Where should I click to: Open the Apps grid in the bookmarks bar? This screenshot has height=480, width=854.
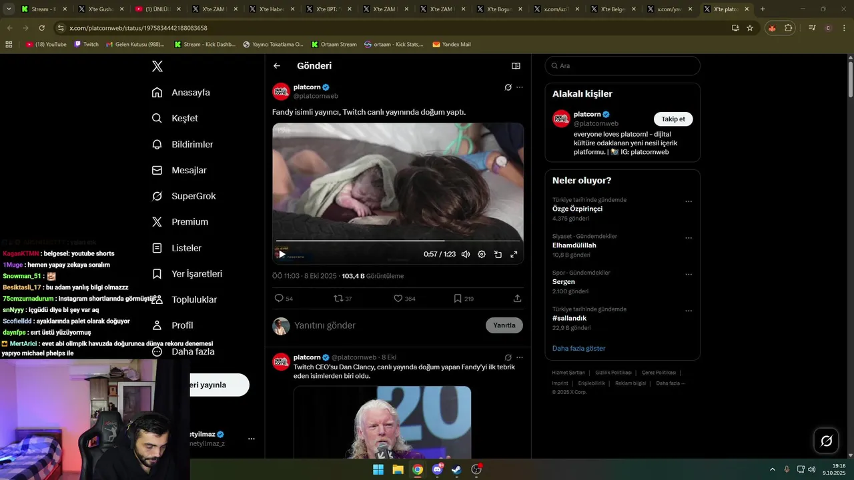point(9,44)
